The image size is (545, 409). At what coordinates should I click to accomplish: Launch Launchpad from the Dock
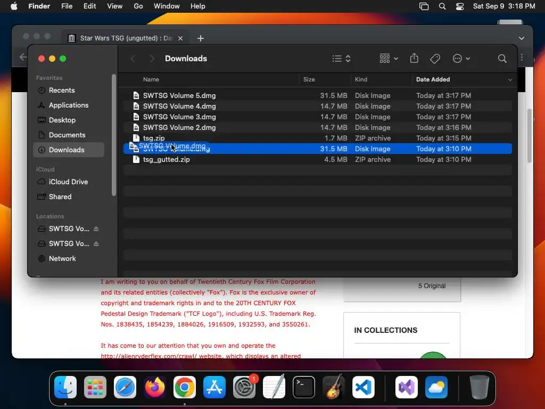click(x=95, y=387)
